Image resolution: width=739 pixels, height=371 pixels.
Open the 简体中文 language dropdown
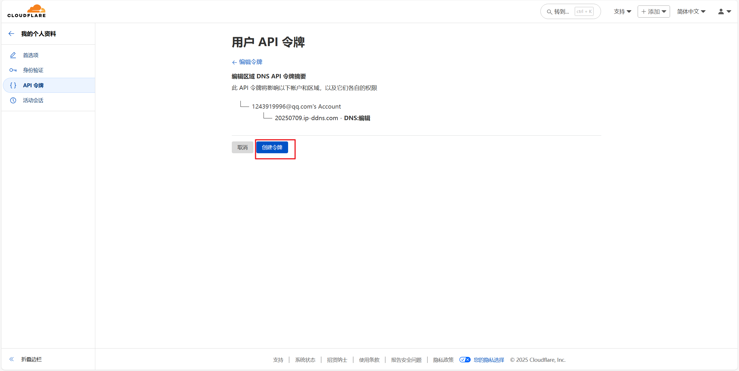coord(691,12)
